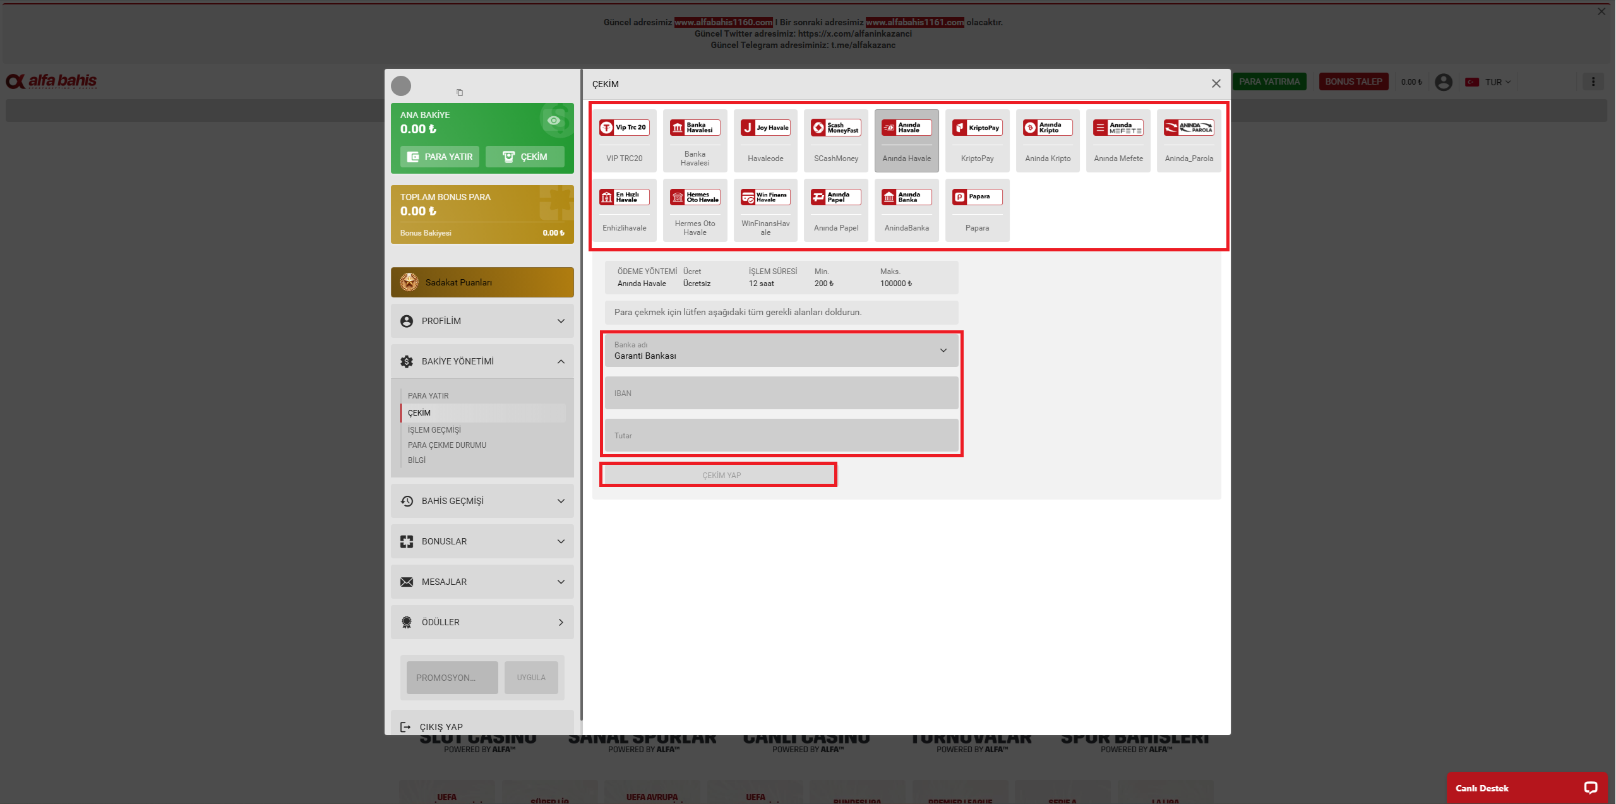Expand the BONUSLAR section

pyautogui.click(x=482, y=541)
